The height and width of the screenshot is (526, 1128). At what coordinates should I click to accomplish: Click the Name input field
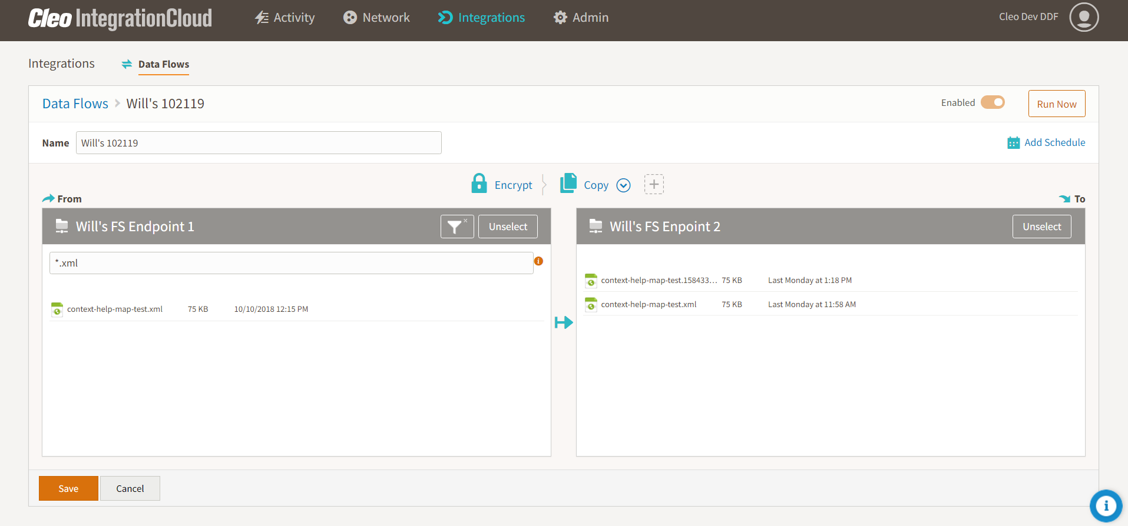point(259,143)
